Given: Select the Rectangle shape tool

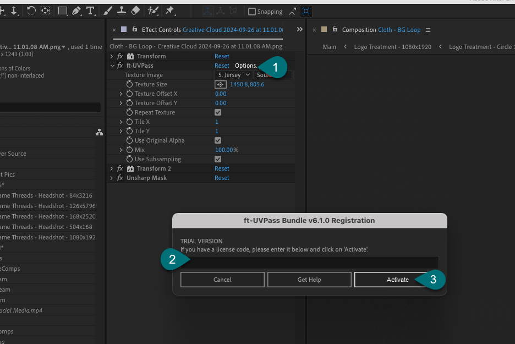Looking at the screenshot, I should pyautogui.click(x=62, y=11).
